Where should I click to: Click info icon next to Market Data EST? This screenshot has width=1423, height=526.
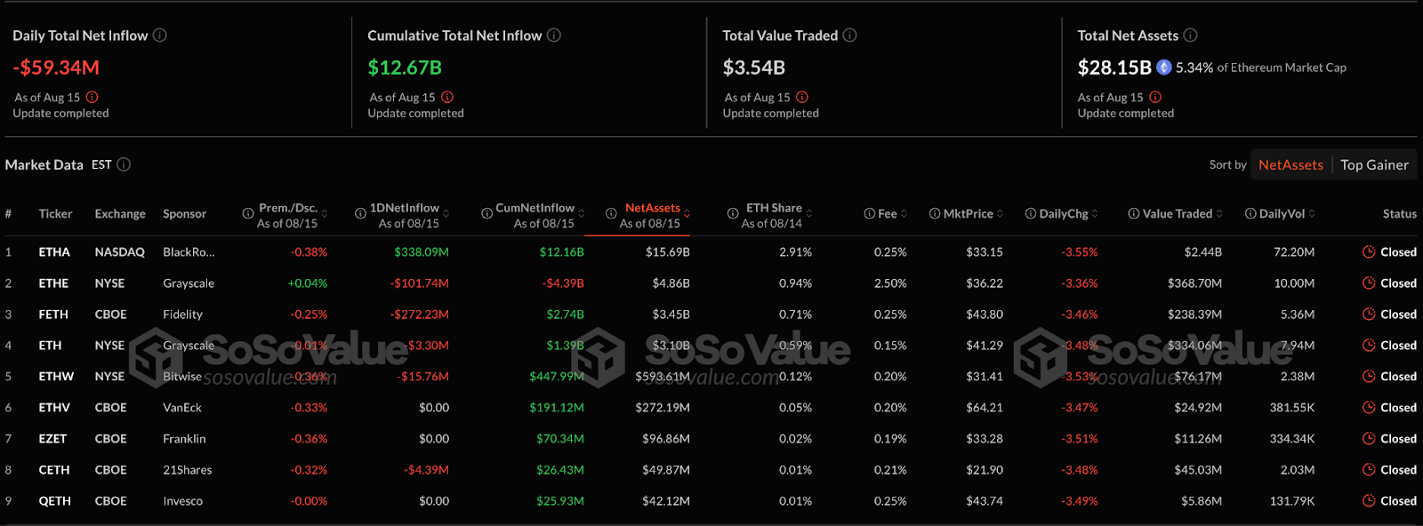click(125, 164)
